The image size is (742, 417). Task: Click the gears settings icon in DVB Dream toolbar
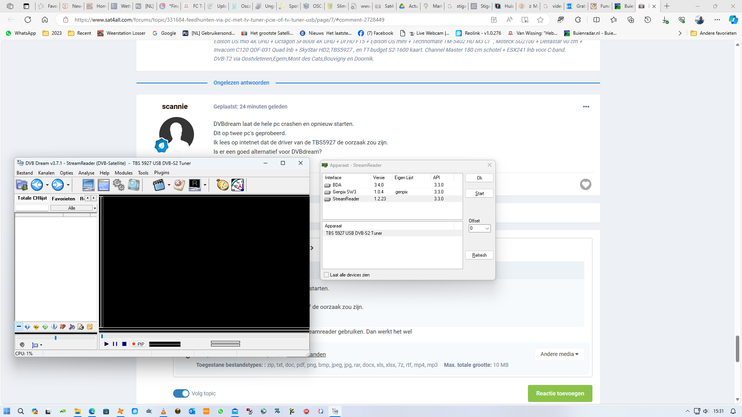(x=119, y=185)
